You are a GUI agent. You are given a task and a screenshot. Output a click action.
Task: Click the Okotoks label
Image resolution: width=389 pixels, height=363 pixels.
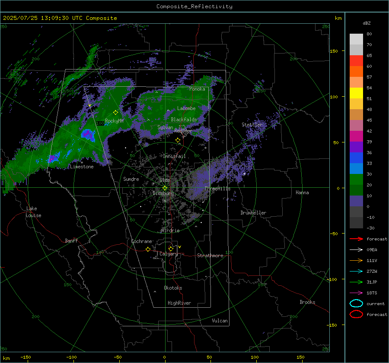tap(173, 288)
